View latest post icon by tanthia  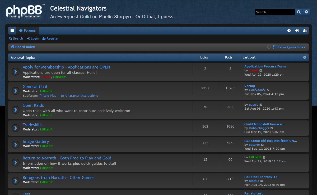click(x=262, y=181)
